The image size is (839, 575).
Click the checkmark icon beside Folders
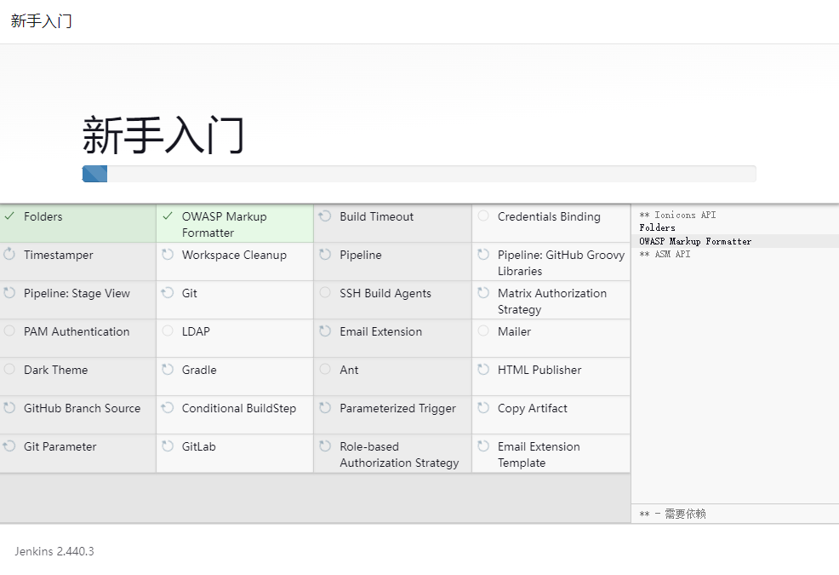pyautogui.click(x=9, y=216)
